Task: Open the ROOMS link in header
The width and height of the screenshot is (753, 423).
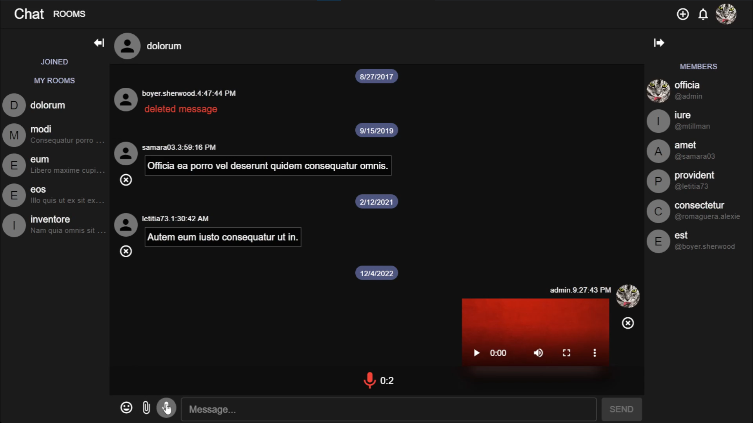Action: 69,14
